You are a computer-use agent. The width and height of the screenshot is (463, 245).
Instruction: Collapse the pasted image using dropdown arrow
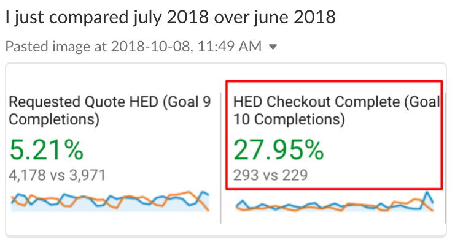(273, 47)
